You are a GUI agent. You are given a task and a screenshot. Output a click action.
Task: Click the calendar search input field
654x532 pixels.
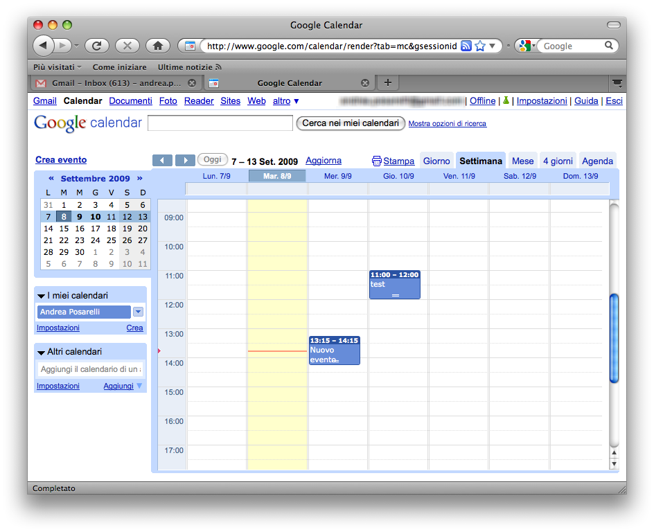[220, 123]
